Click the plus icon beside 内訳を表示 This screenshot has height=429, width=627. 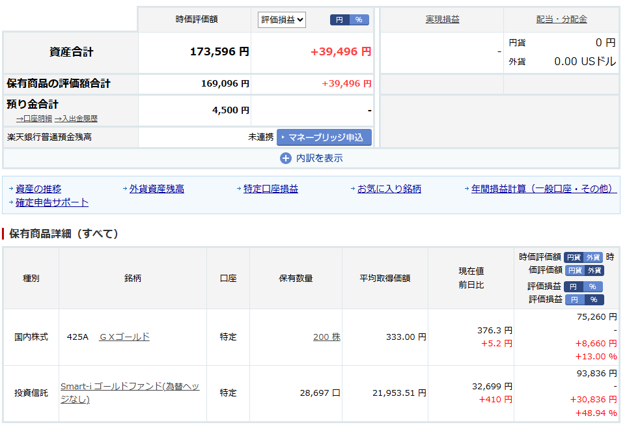285,158
